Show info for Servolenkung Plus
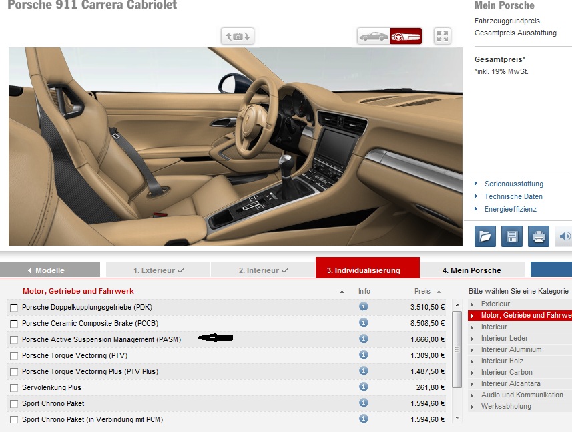This screenshot has height=432, width=572. pos(363,387)
